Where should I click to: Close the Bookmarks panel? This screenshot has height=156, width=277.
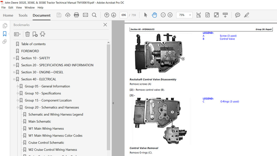pos(105,25)
